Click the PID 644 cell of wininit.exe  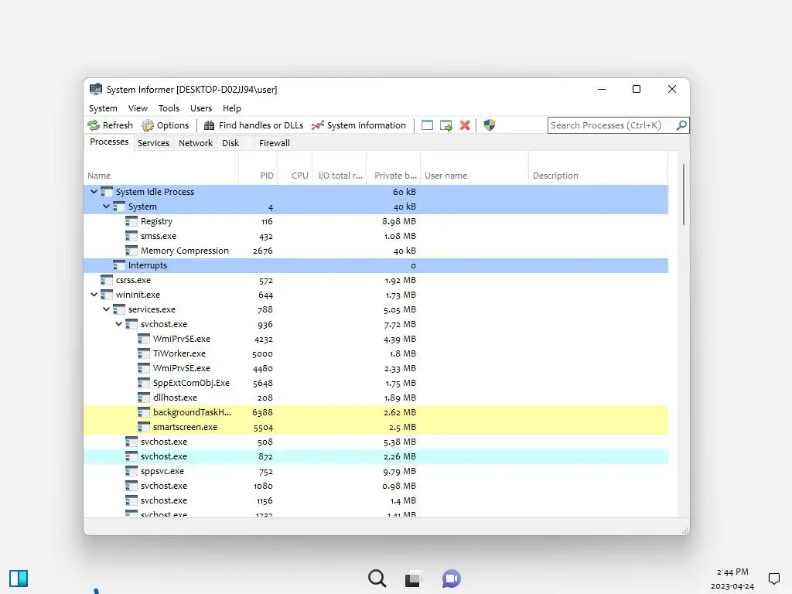click(x=266, y=295)
